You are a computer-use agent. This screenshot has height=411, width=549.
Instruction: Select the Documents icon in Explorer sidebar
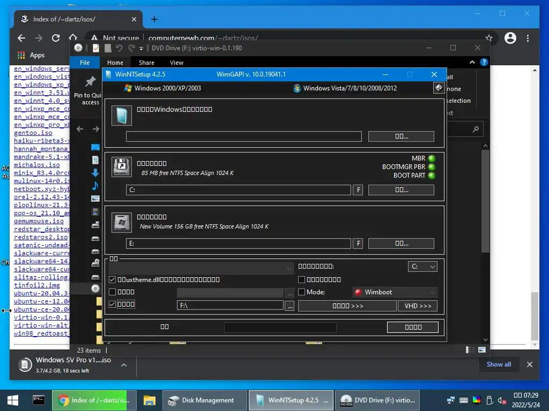pyautogui.click(x=95, y=159)
